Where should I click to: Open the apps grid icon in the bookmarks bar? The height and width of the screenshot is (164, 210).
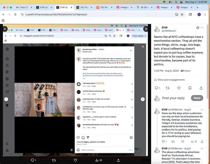(3, 21)
